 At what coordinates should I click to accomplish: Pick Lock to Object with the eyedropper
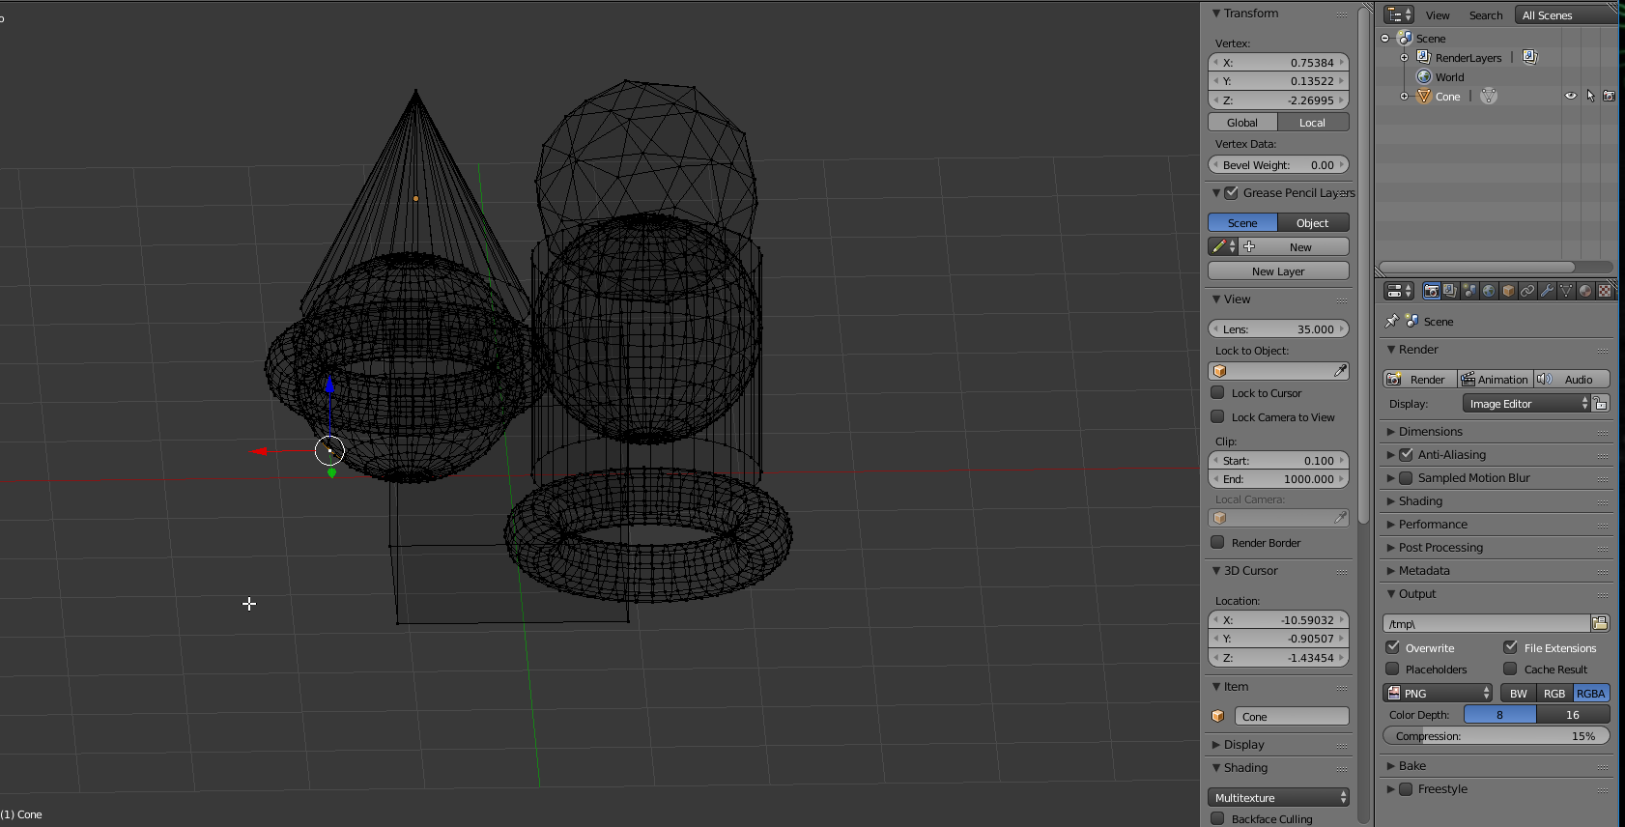[1340, 371]
